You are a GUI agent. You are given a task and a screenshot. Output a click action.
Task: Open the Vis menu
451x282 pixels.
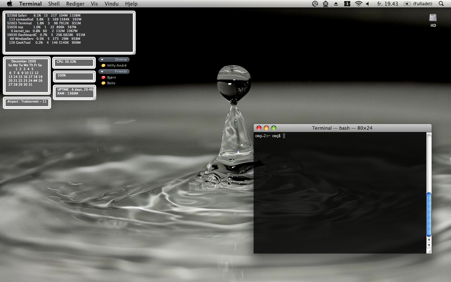(94, 4)
